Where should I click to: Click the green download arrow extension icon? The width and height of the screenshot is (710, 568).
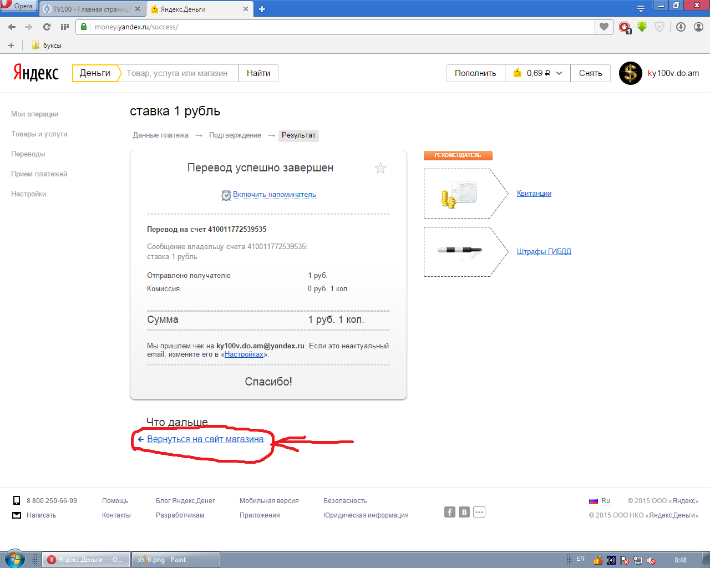click(642, 27)
